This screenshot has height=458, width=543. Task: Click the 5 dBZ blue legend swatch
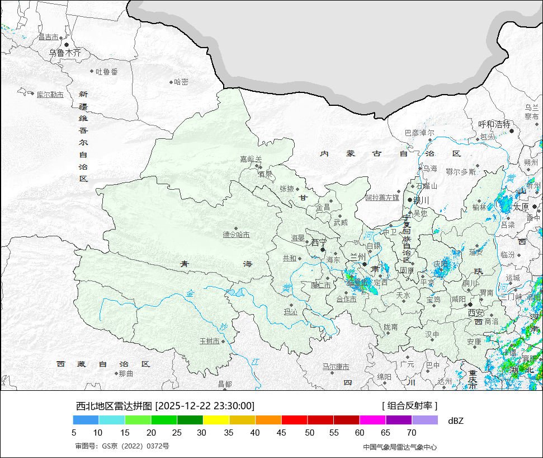[x=86, y=420]
